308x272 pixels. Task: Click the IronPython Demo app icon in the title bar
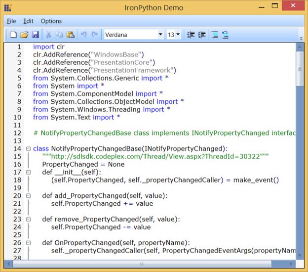[x=8, y=8]
